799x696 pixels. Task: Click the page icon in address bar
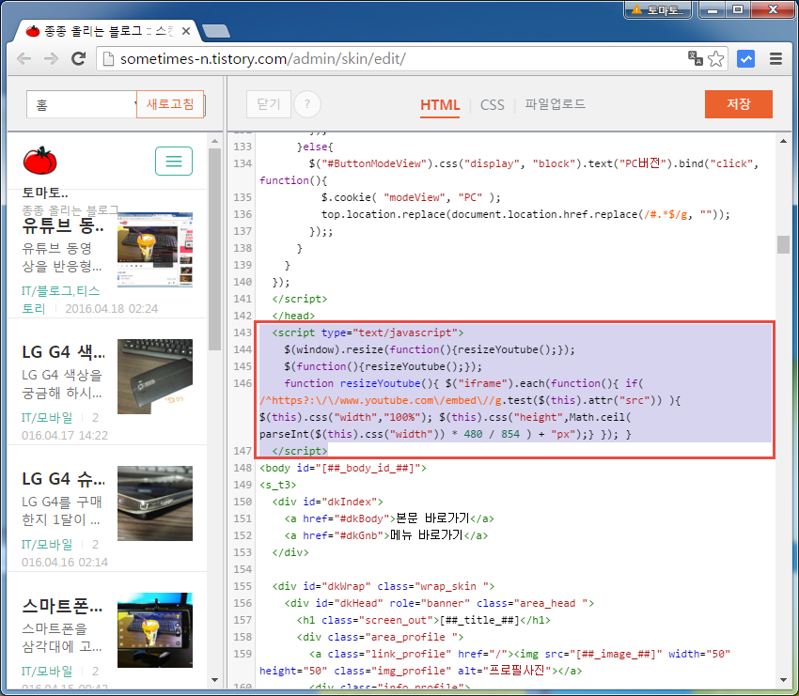pyautogui.click(x=108, y=59)
